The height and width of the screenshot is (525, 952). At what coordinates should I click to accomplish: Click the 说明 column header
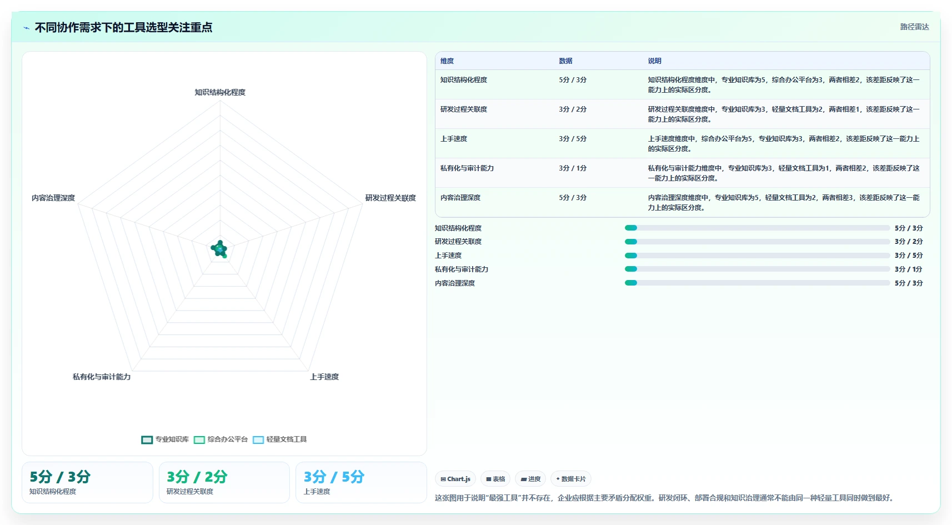click(x=654, y=61)
